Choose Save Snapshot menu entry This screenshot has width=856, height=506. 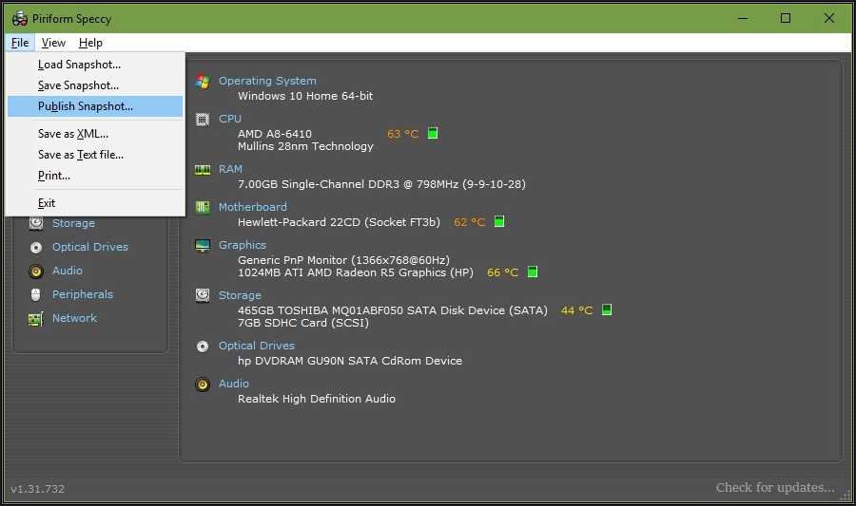click(95, 85)
